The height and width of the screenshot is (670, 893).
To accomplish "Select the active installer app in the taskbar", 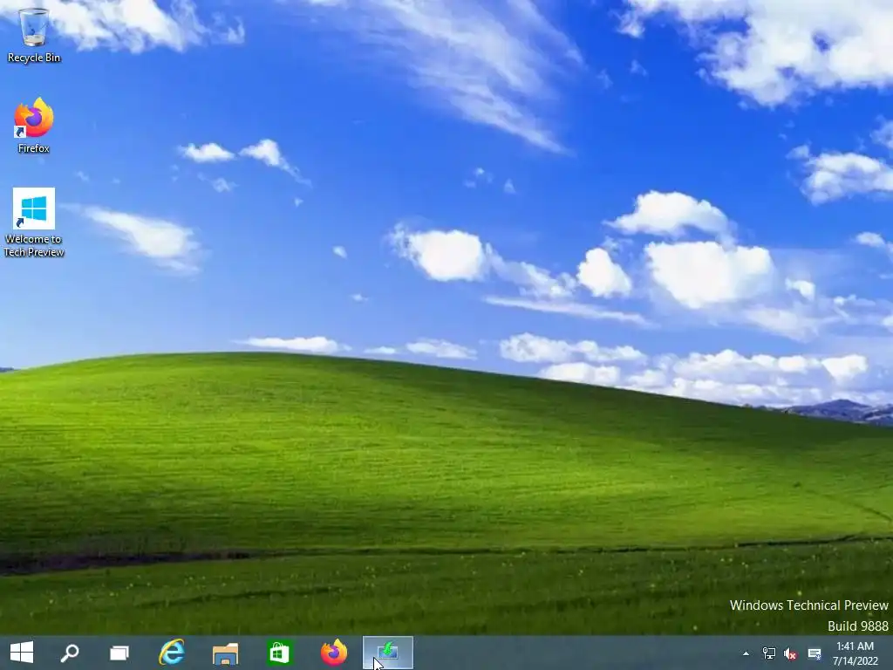I will coord(388,653).
